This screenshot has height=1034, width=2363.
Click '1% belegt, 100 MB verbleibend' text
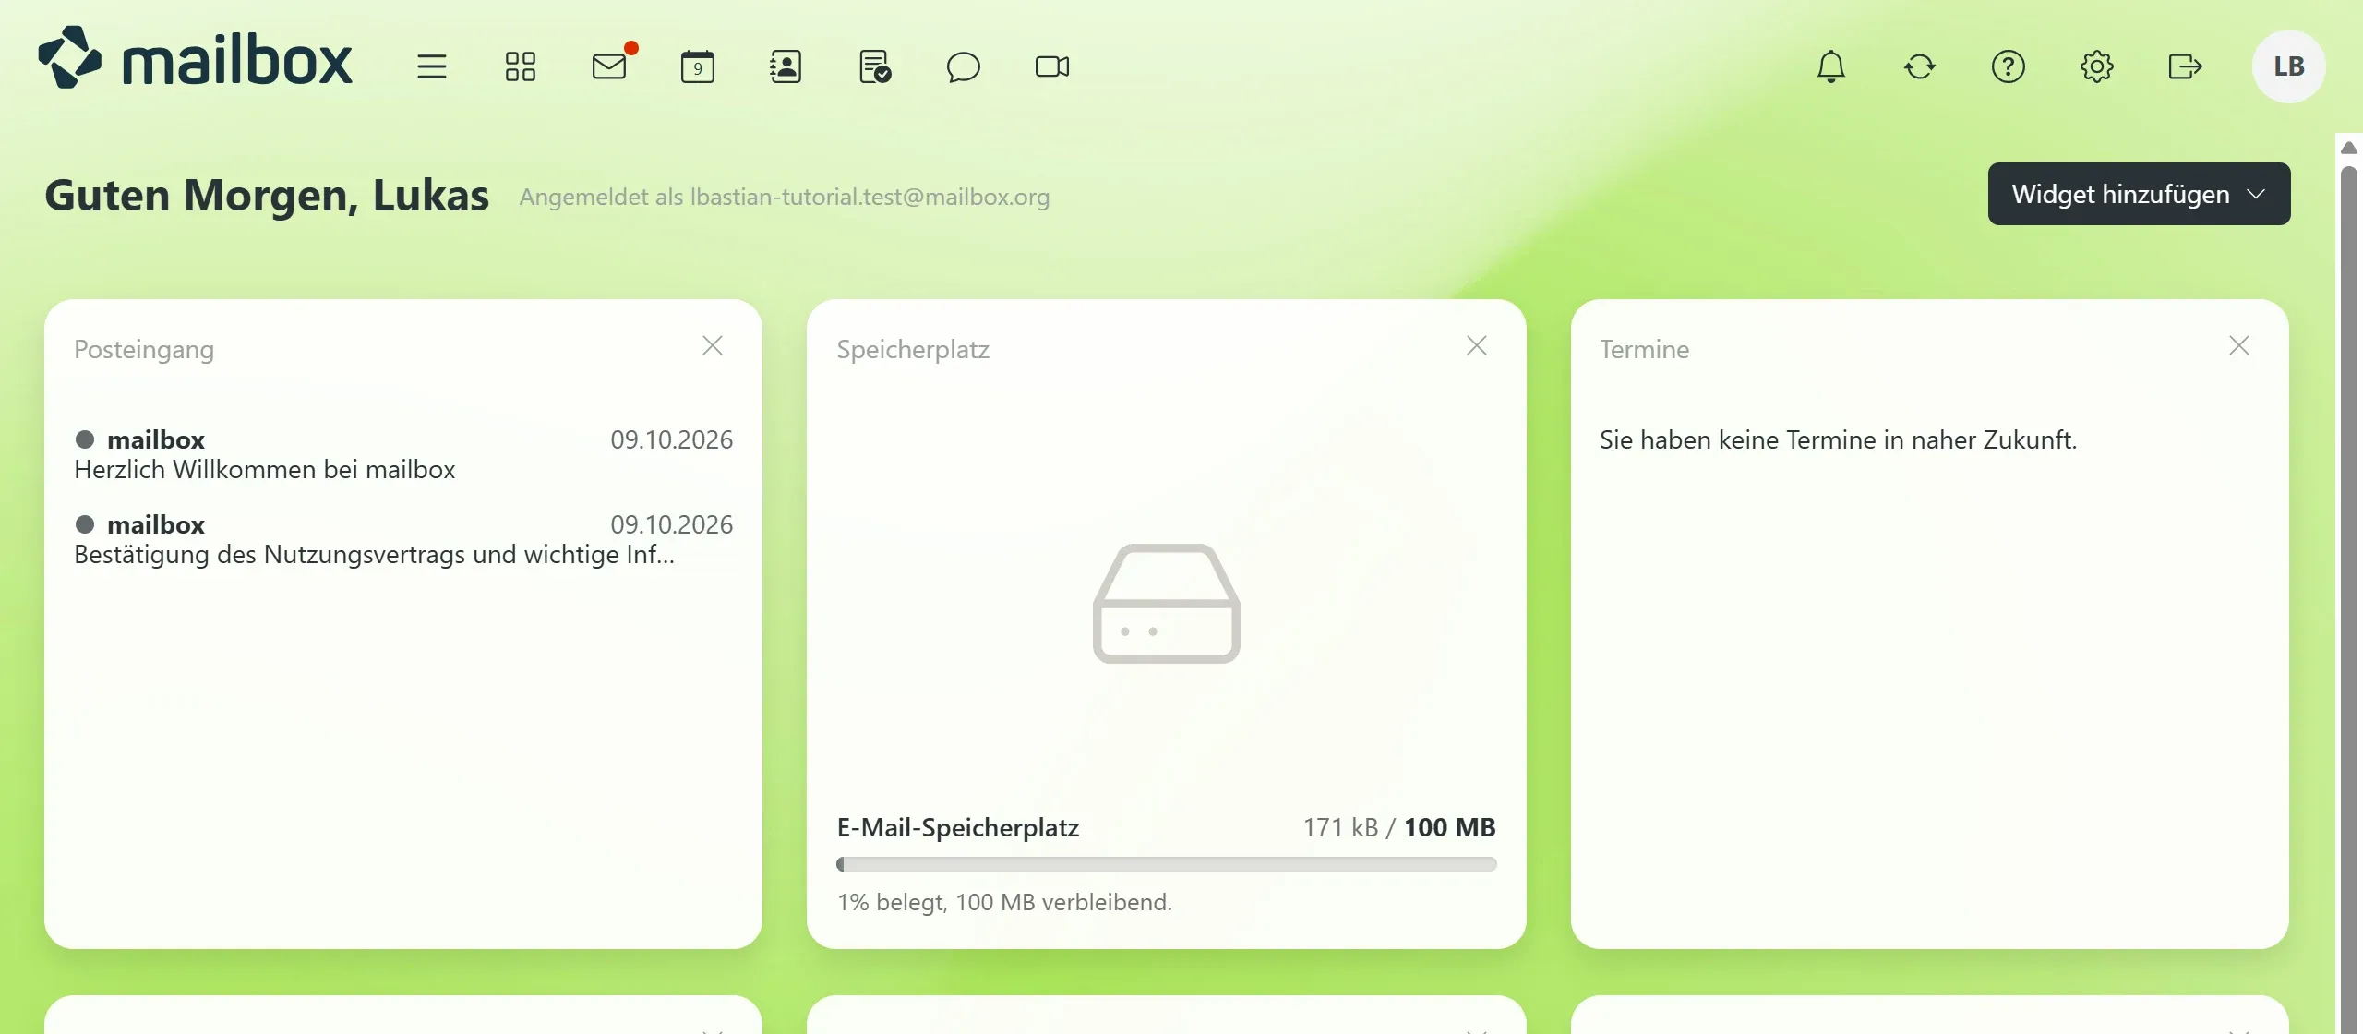pos(1004,902)
